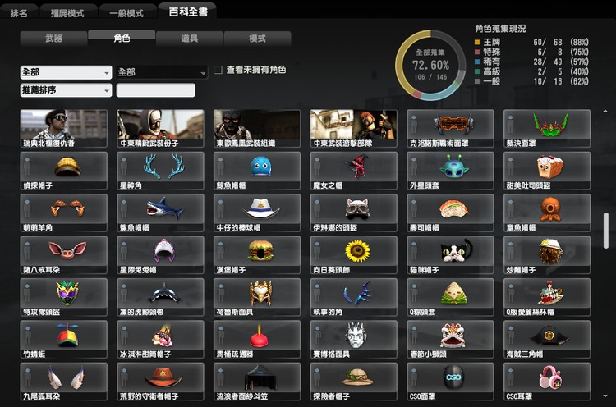This screenshot has width=616, height=407.
Task: Click the scrollbar up arrow
Action: coord(605,112)
